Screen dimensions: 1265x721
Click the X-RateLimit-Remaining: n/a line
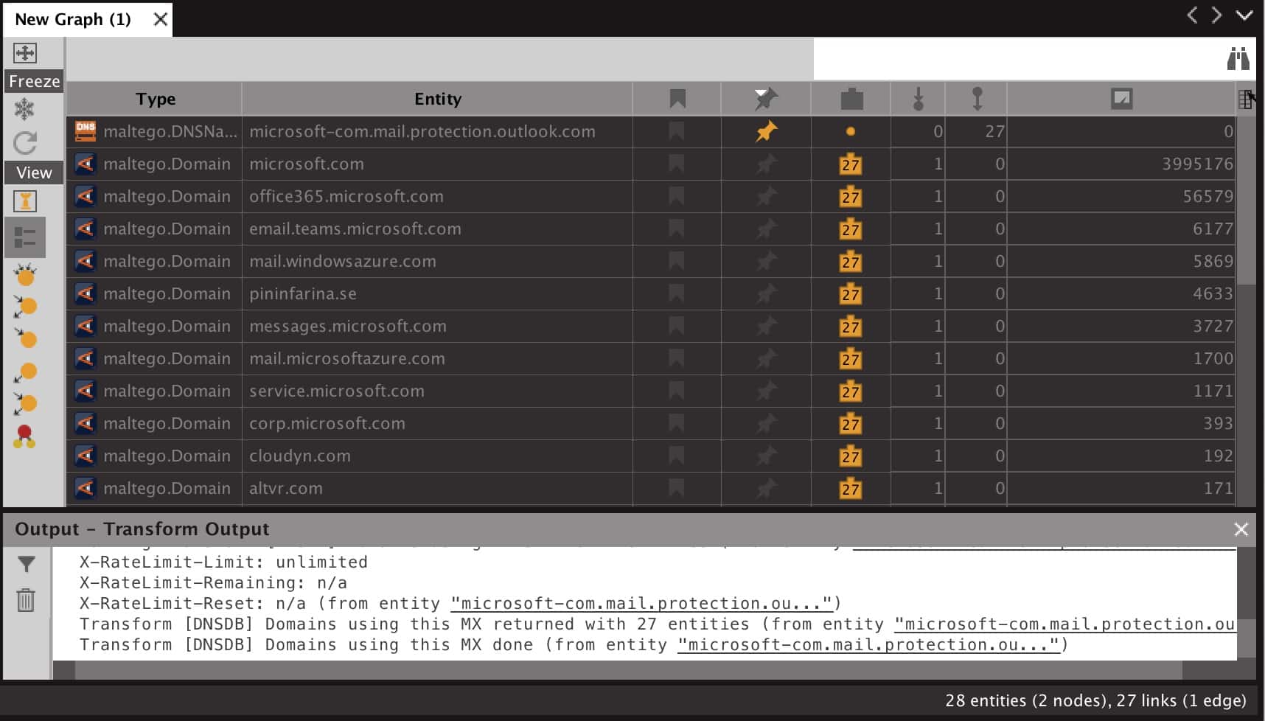click(213, 583)
